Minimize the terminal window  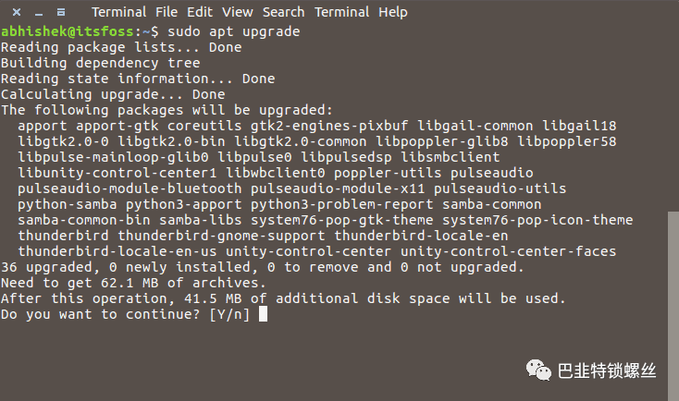[x=39, y=14]
